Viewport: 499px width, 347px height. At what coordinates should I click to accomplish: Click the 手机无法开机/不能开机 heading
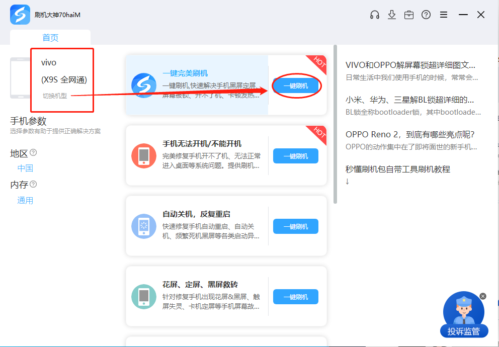202,144
